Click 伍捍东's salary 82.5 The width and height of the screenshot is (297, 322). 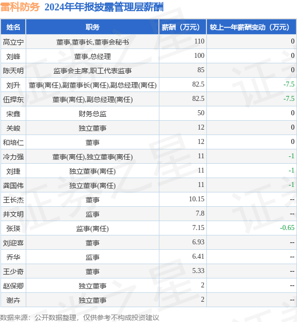point(198,98)
